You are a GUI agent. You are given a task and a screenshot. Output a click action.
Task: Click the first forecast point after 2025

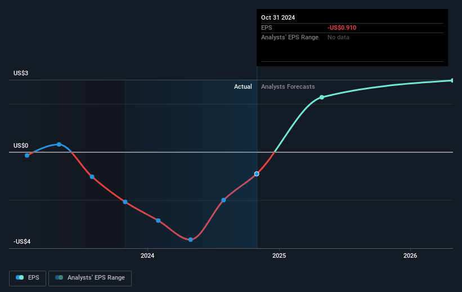tap(322, 97)
